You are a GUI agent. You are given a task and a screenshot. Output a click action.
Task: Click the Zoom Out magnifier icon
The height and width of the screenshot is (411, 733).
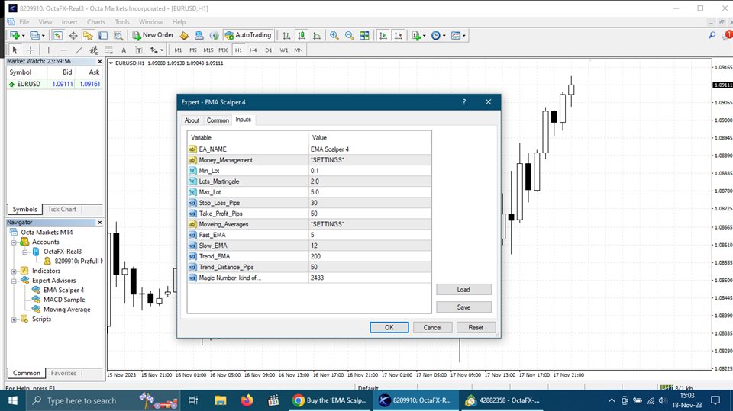[349, 35]
